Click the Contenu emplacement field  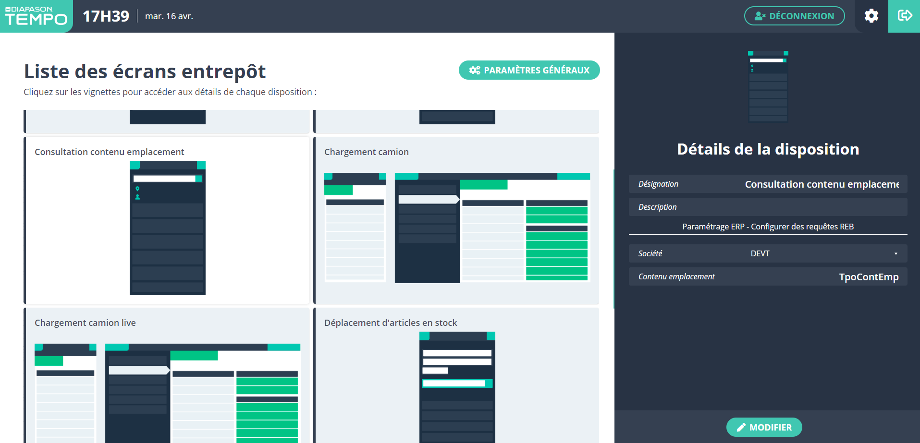(x=821, y=277)
